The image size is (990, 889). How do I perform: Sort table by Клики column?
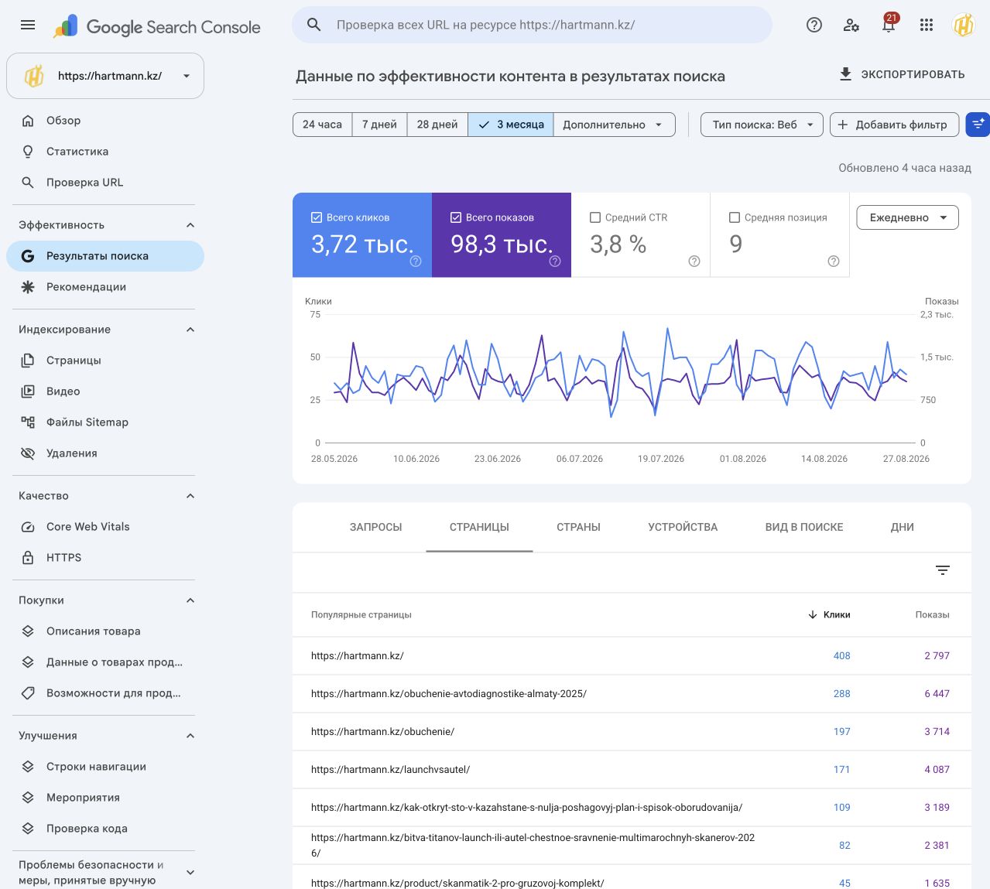[829, 614]
